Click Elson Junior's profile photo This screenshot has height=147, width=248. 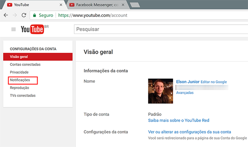click(x=161, y=91)
